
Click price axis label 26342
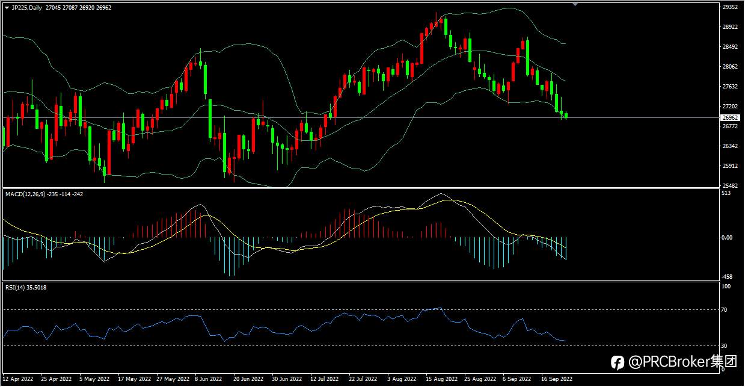pyautogui.click(x=729, y=146)
